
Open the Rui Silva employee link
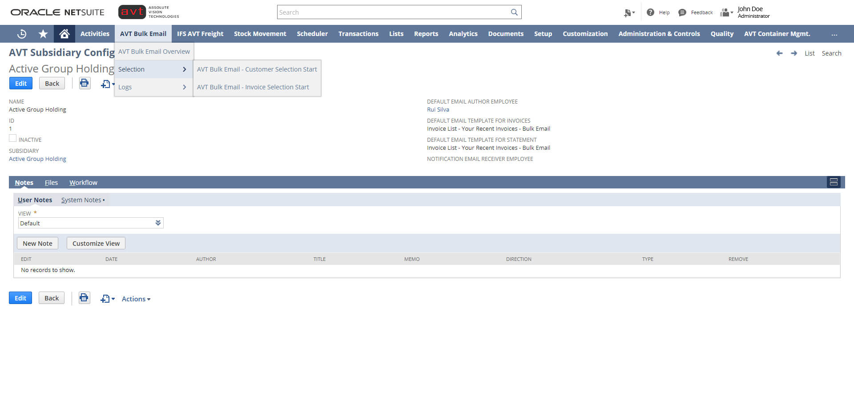(x=438, y=109)
